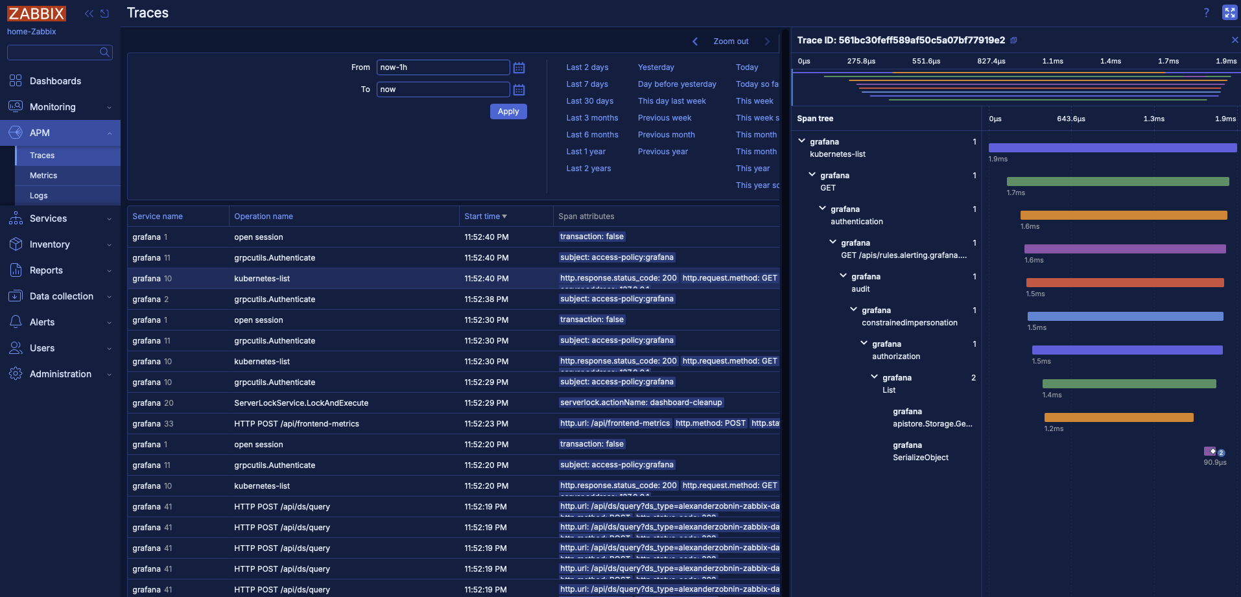This screenshot has width=1241, height=597.
Task: Open the Dashboards sidebar icon
Action: 16,81
